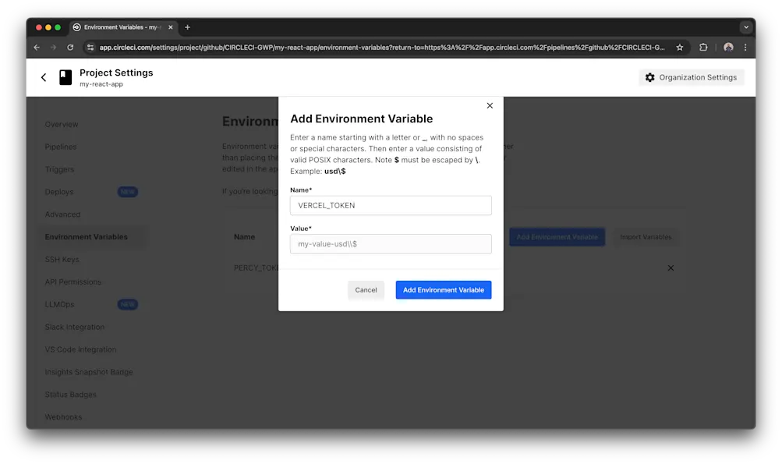Screen dimensions: 782x464
Task: Reload the current page in the browser
Action: click(x=70, y=47)
